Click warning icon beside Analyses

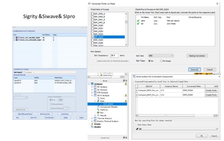126,84
